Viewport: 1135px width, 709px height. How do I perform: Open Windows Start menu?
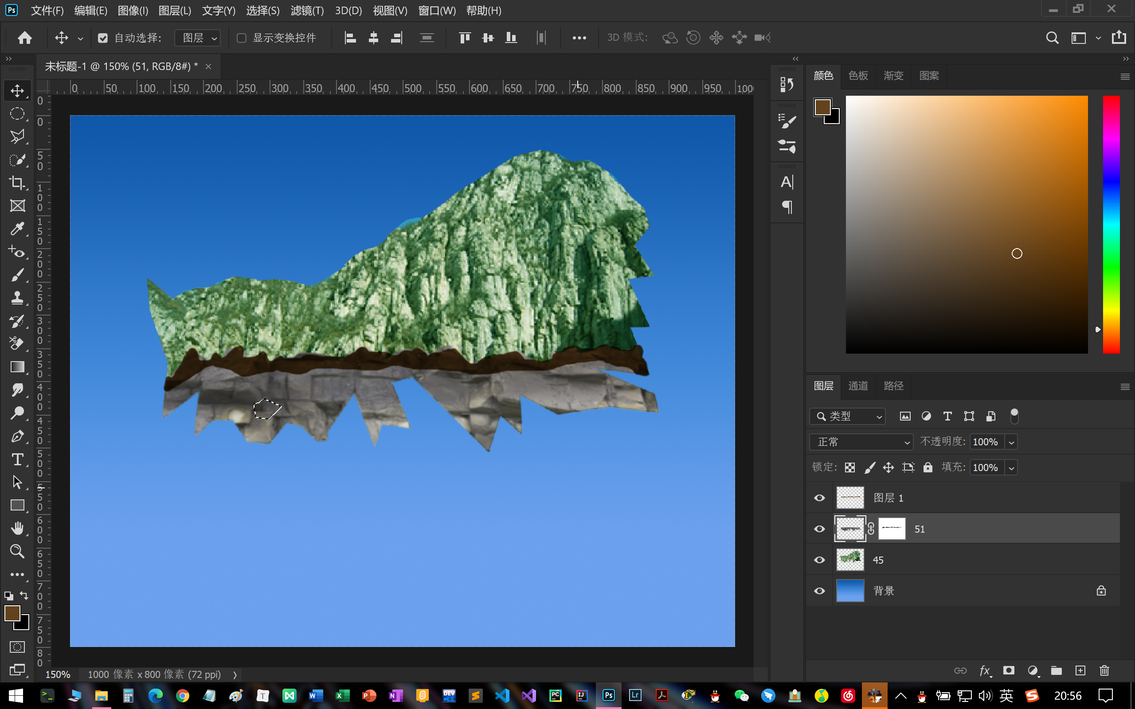[x=16, y=695]
